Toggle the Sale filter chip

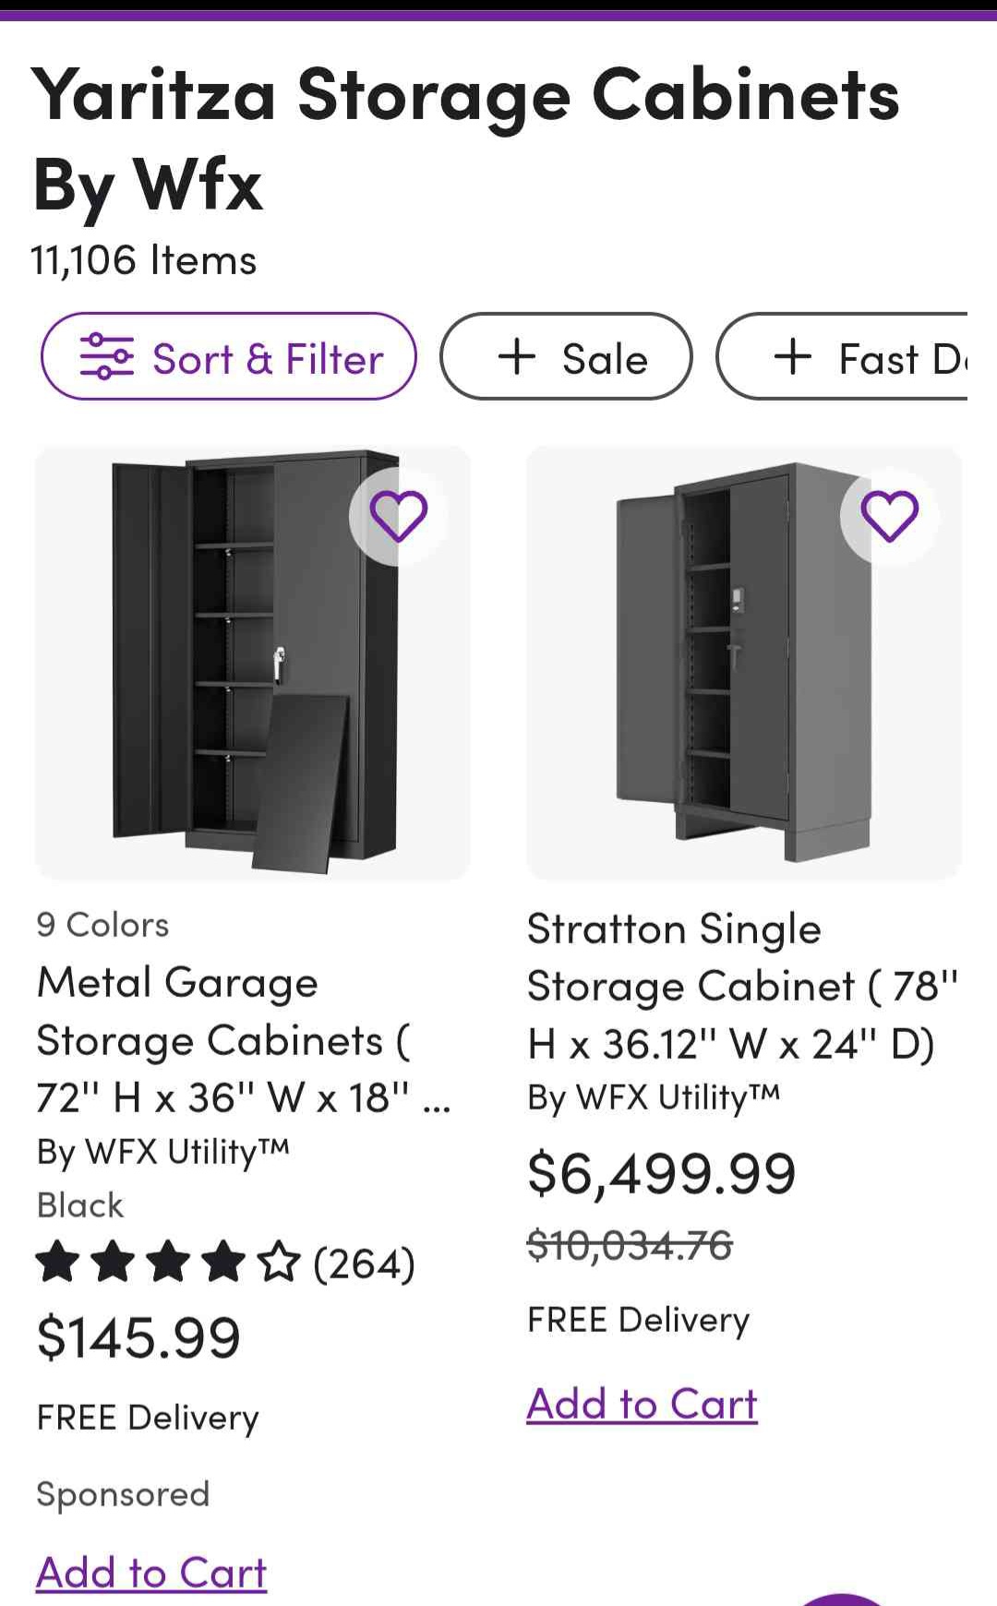(x=566, y=356)
